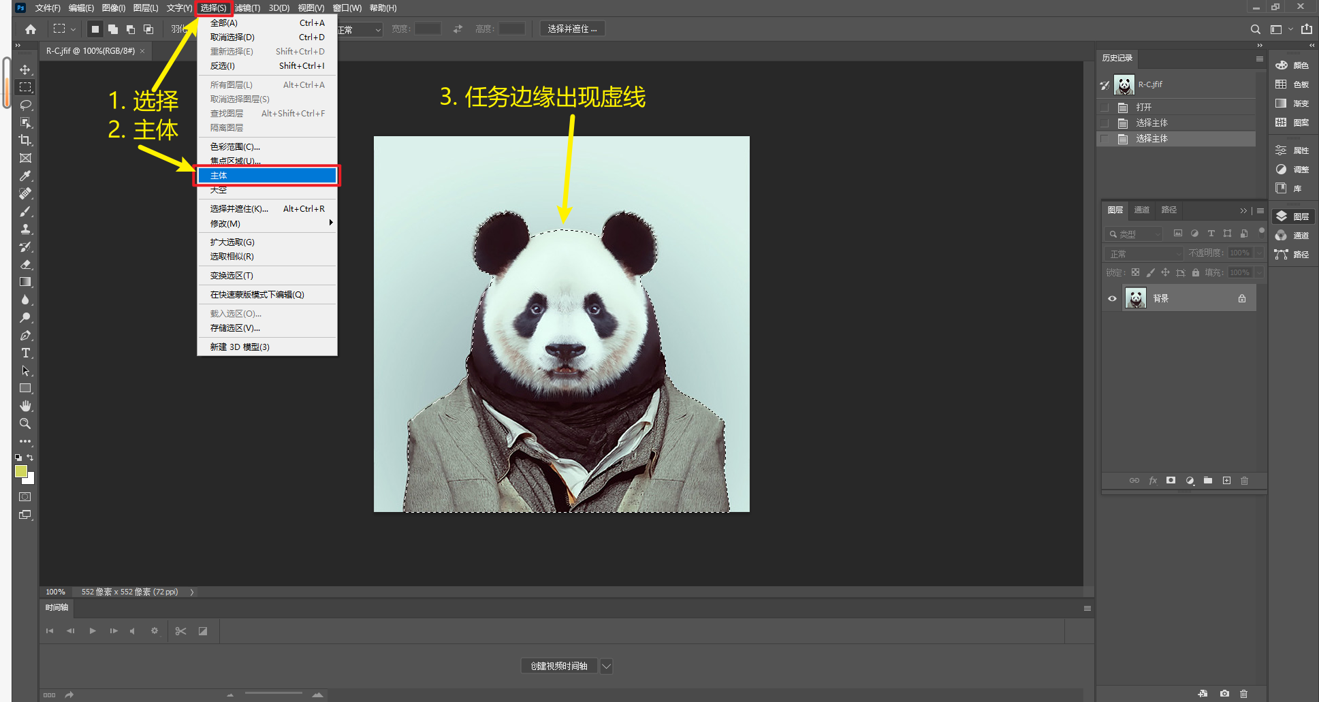
Task: Click the 选择并遮住 button
Action: (573, 29)
